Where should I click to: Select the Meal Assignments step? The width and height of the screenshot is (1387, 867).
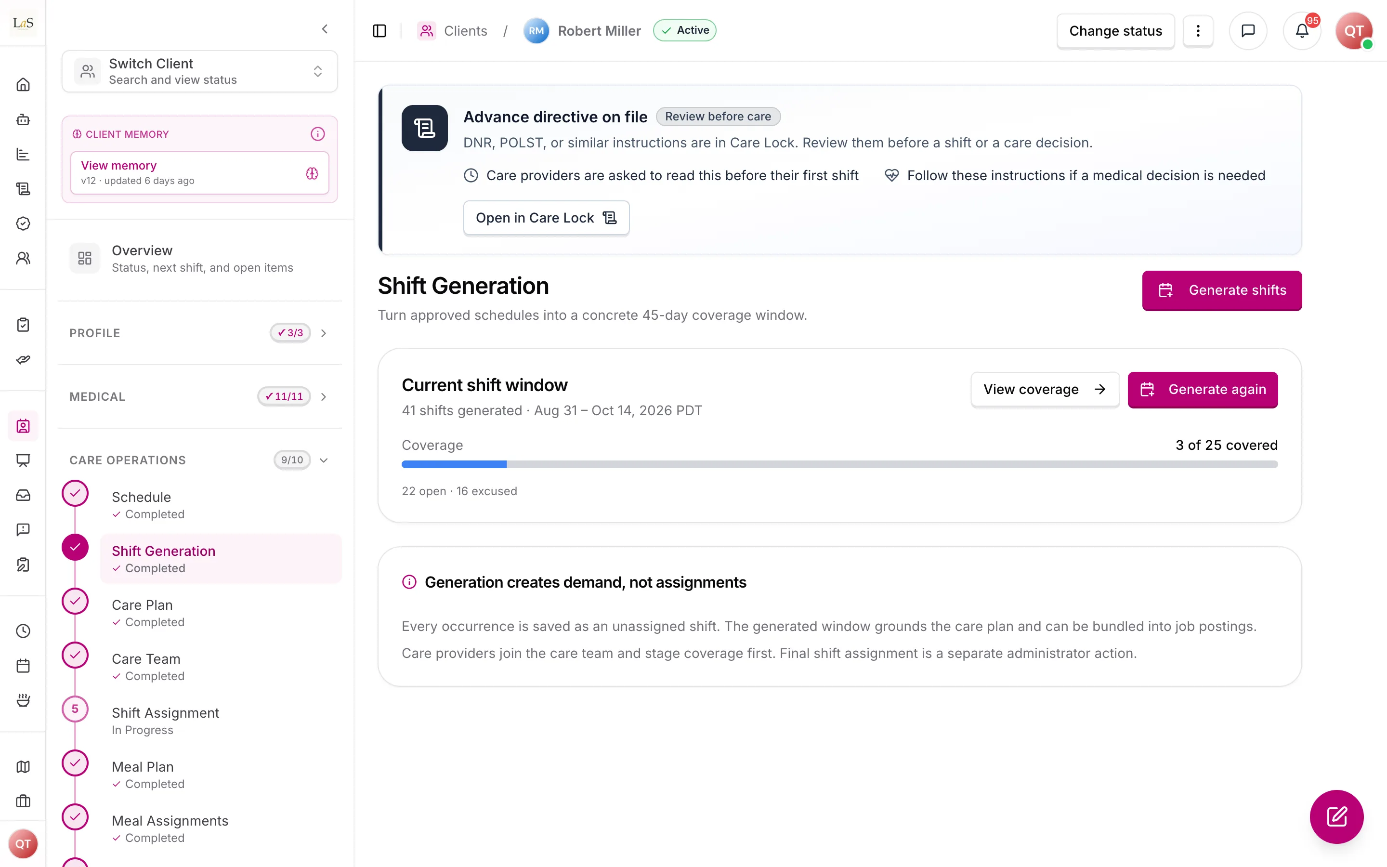221,828
